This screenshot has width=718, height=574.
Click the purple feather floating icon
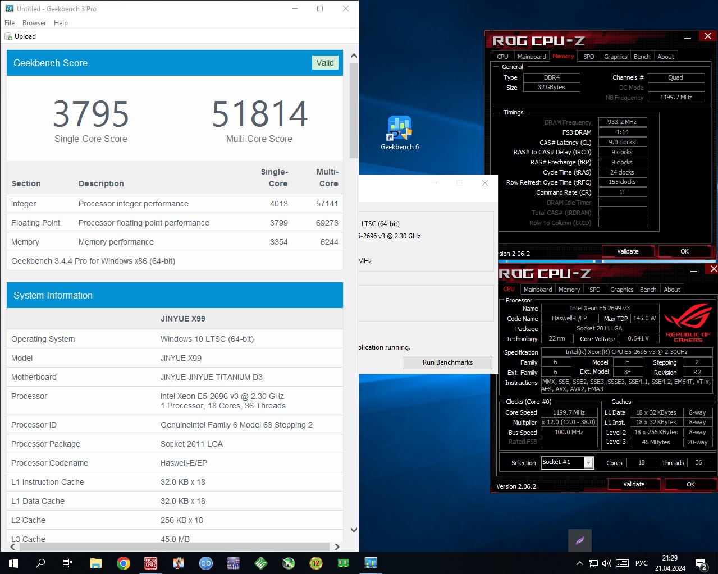click(x=580, y=541)
